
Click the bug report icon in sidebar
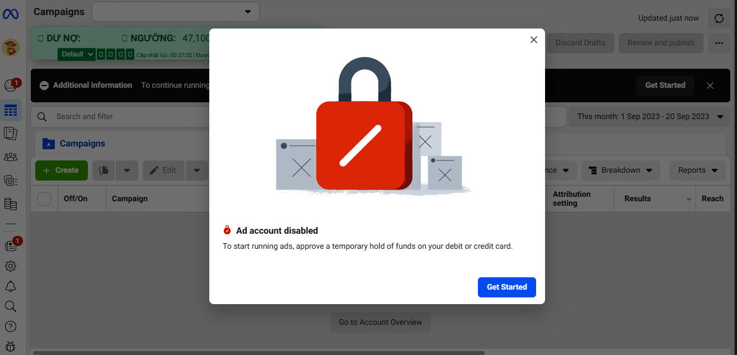(11, 347)
